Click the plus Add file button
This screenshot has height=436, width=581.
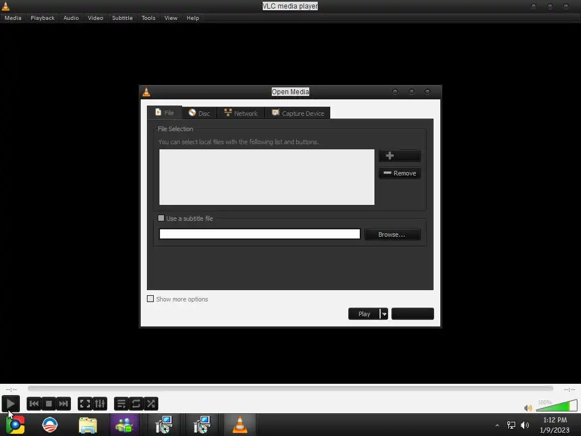coord(399,156)
